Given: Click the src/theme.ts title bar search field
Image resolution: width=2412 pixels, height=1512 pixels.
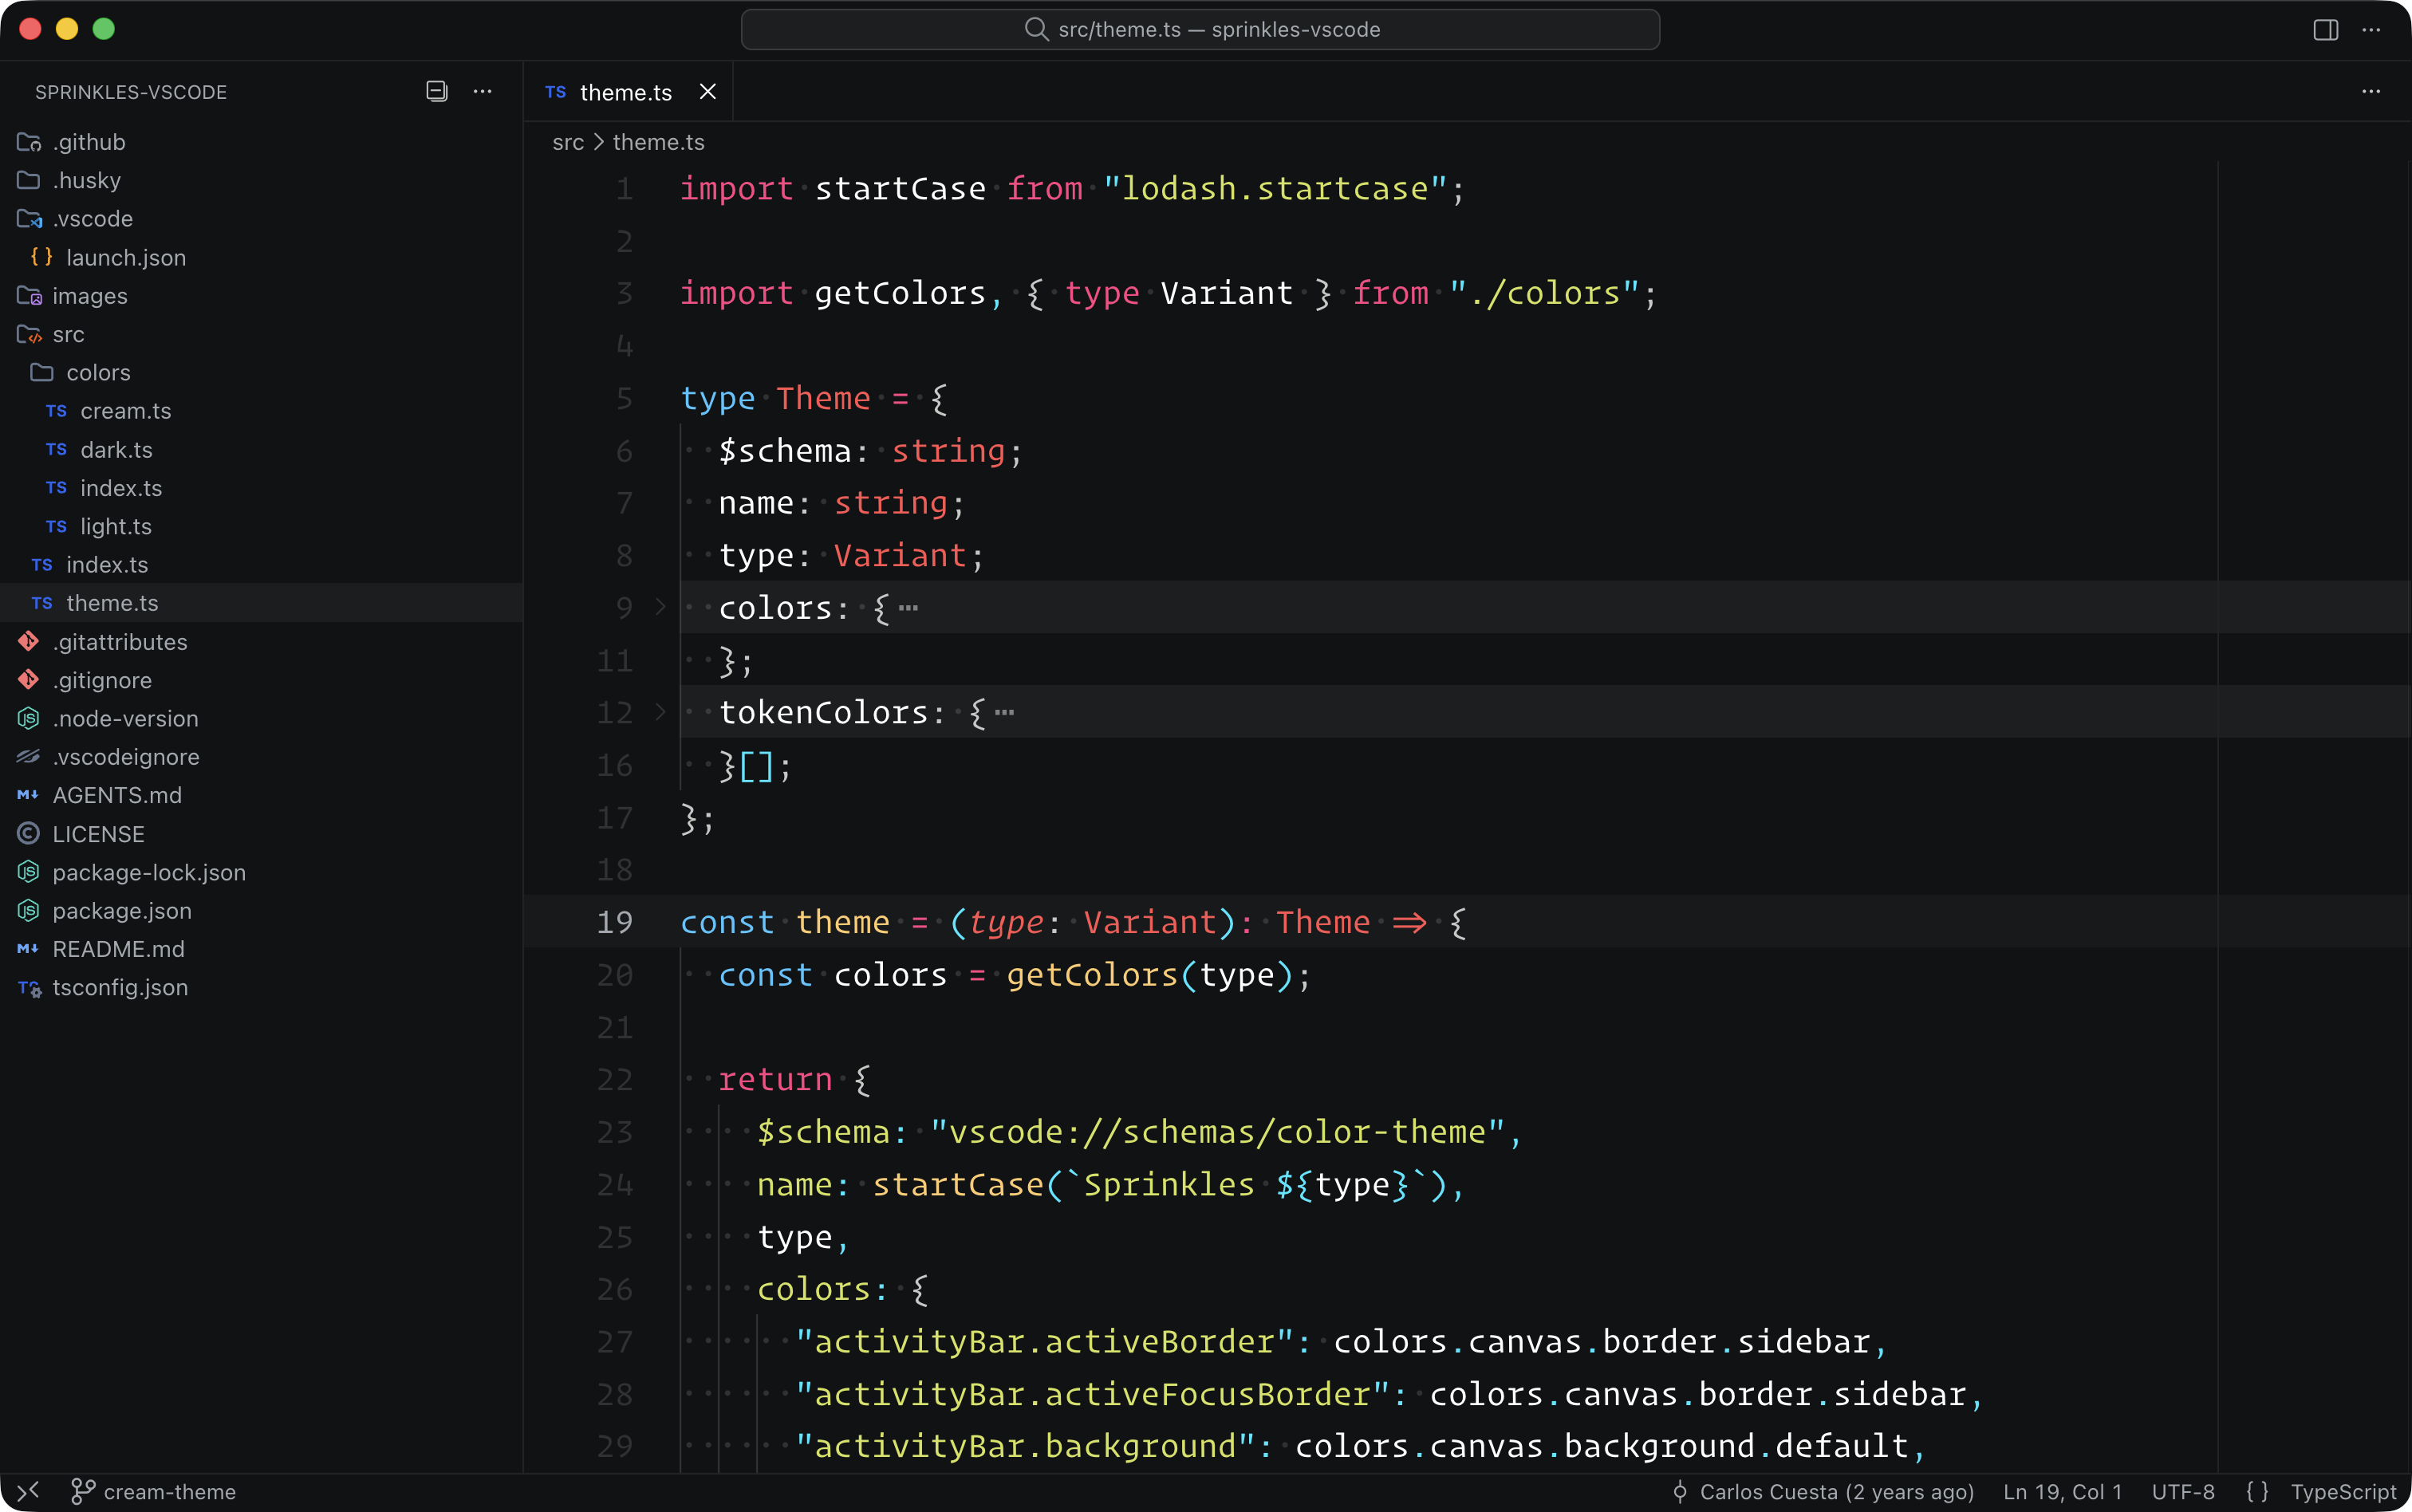Looking at the screenshot, I should tap(1199, 29).
